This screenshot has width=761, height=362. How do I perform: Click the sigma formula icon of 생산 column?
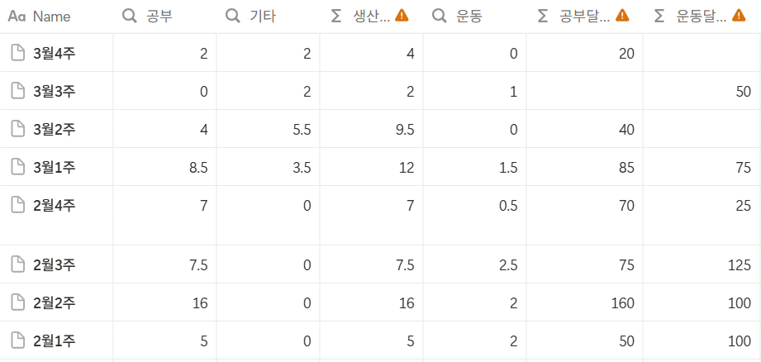click(x=335, y=17)
